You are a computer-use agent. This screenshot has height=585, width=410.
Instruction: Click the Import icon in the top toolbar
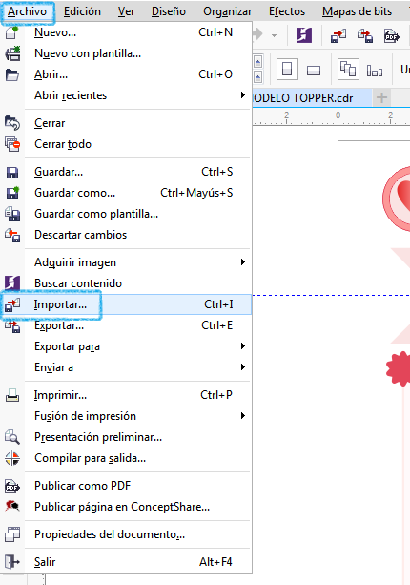pyautogui.click(x=338, y=36)
